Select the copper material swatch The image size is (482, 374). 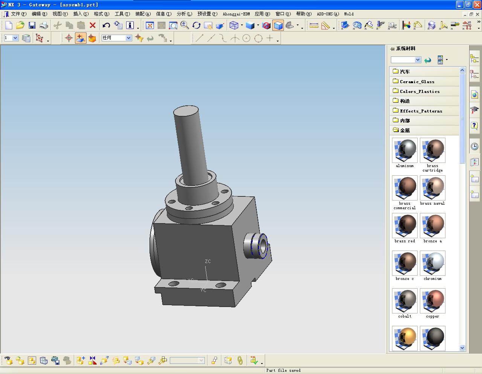pyautogui.click(x=432, y=301)
